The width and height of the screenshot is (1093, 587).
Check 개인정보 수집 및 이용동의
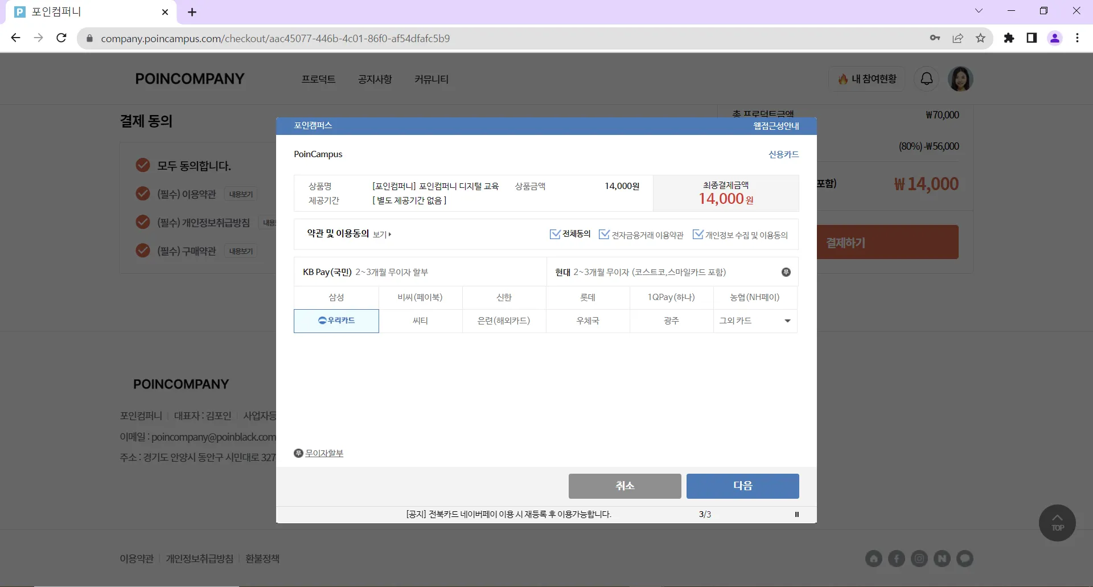pyautogui.click(x=697, y=234)
